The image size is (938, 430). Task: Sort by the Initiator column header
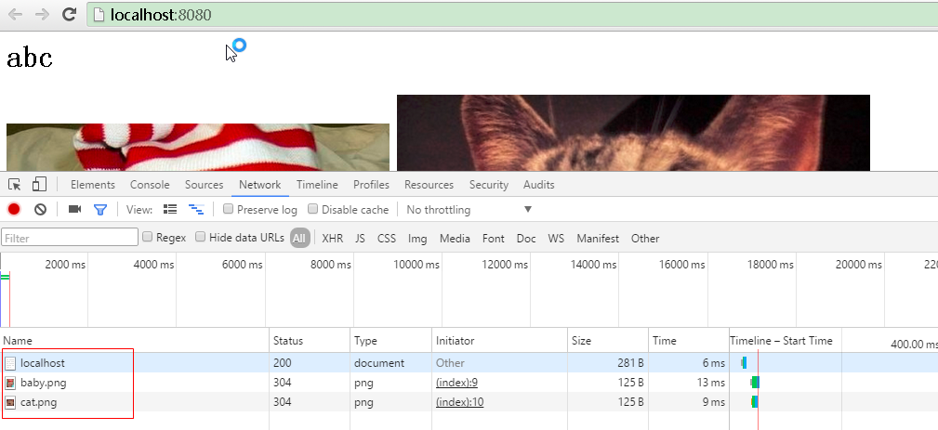pos(499,341)
